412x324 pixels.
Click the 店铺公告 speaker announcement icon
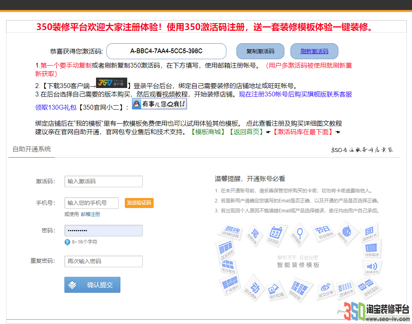click(372, 268)
